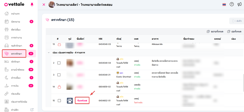Click Exotic Shorthair breed text
The width and height of the screenshot is (244, 112).
coord(124,77)
